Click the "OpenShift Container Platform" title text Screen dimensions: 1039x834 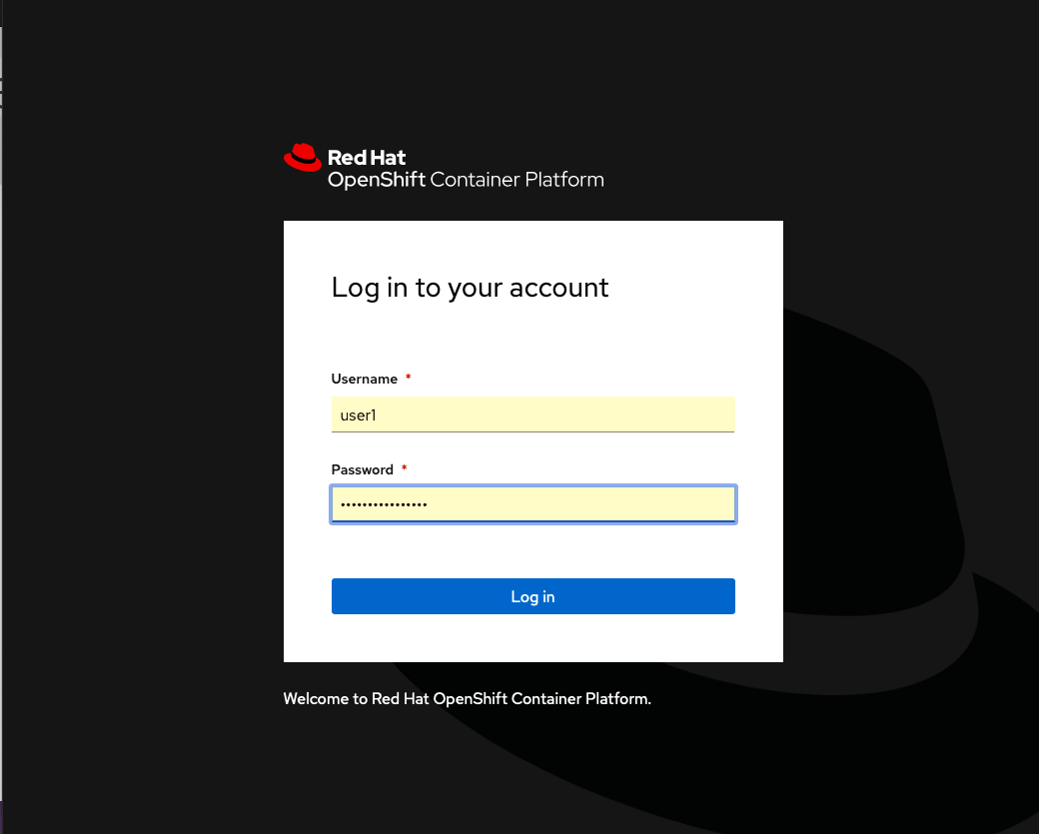tap(466, 180)
